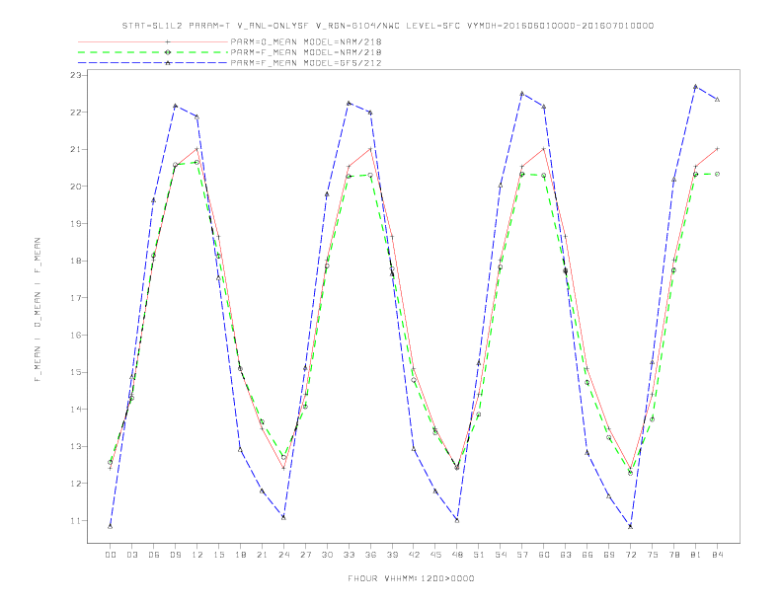Click y-axis tick label 12

(x=75, y=484)
